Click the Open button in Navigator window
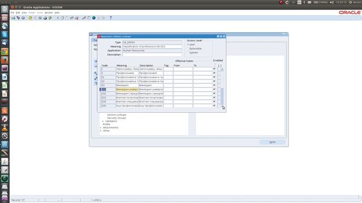Viewport: 362px width, 203px height. point(273,142)
